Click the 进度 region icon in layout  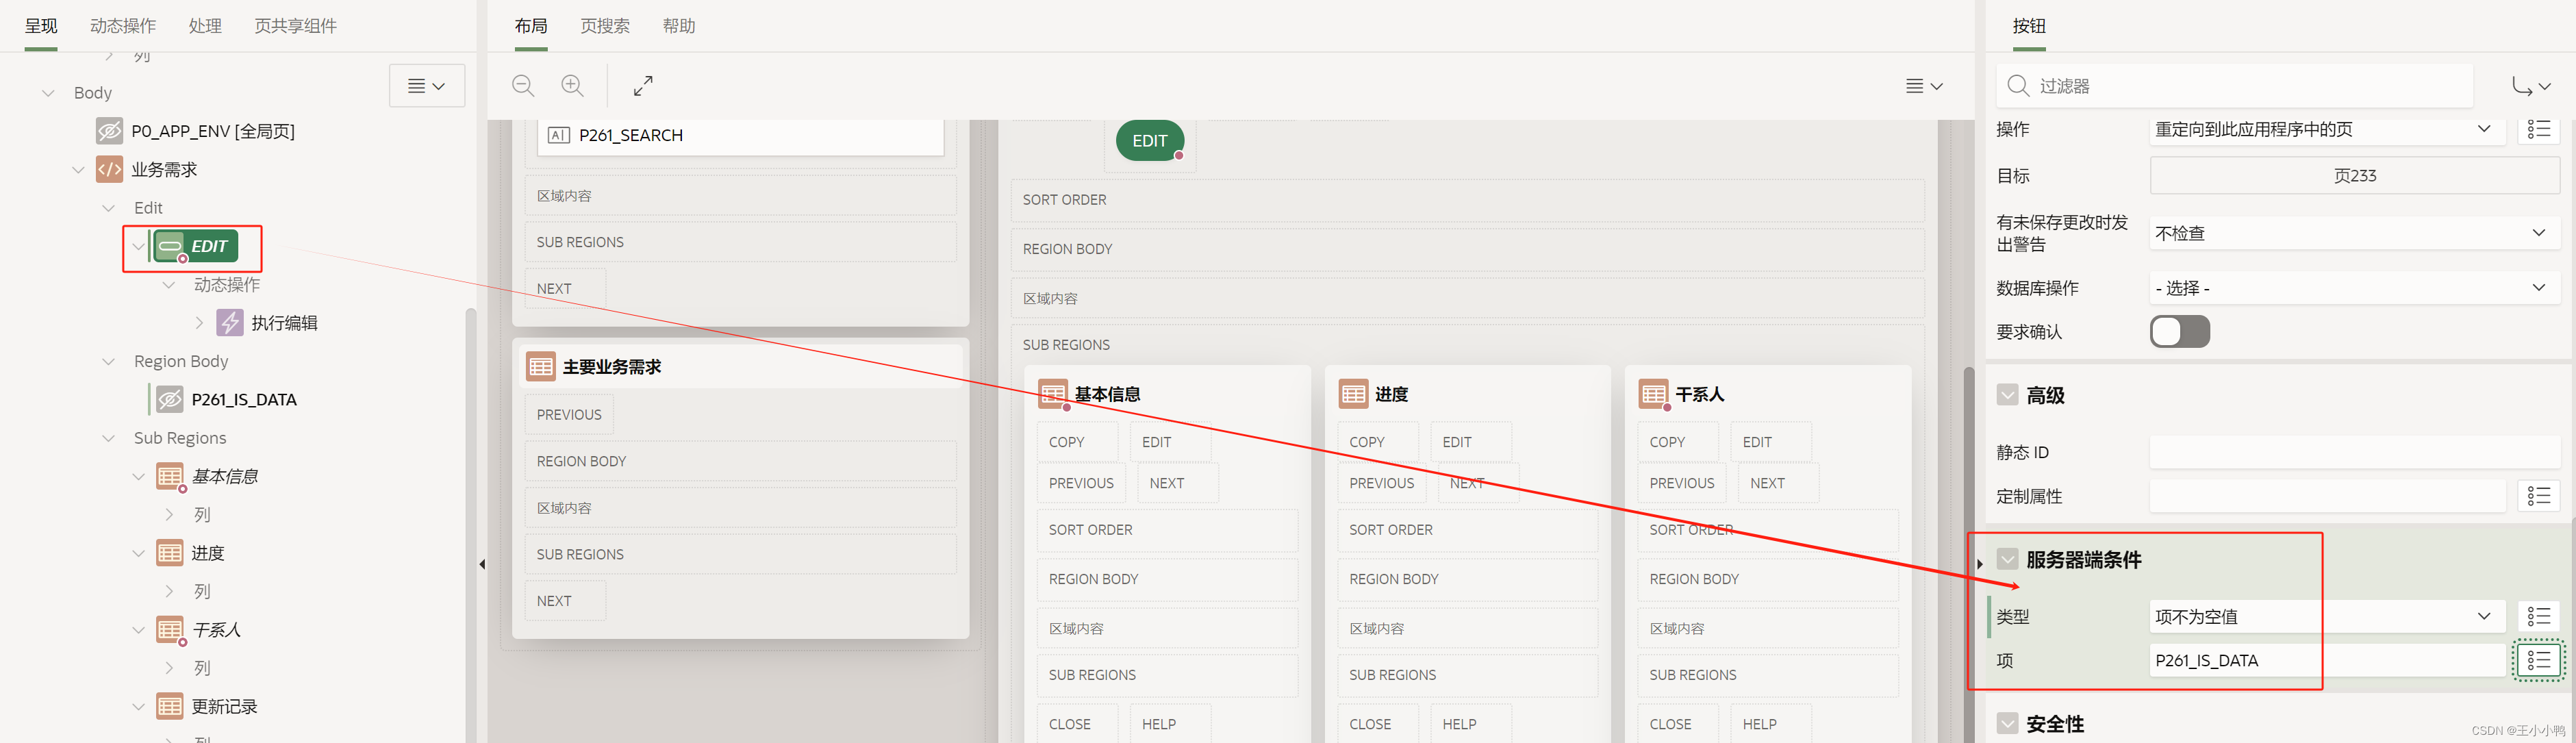pos(1353,394)
